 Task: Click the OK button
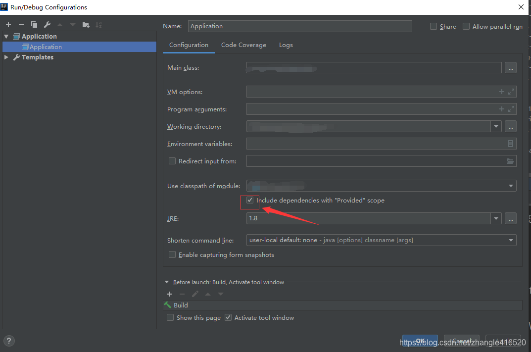tap(420, 341)
